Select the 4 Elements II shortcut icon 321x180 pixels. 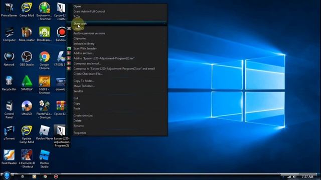[27, 159]
